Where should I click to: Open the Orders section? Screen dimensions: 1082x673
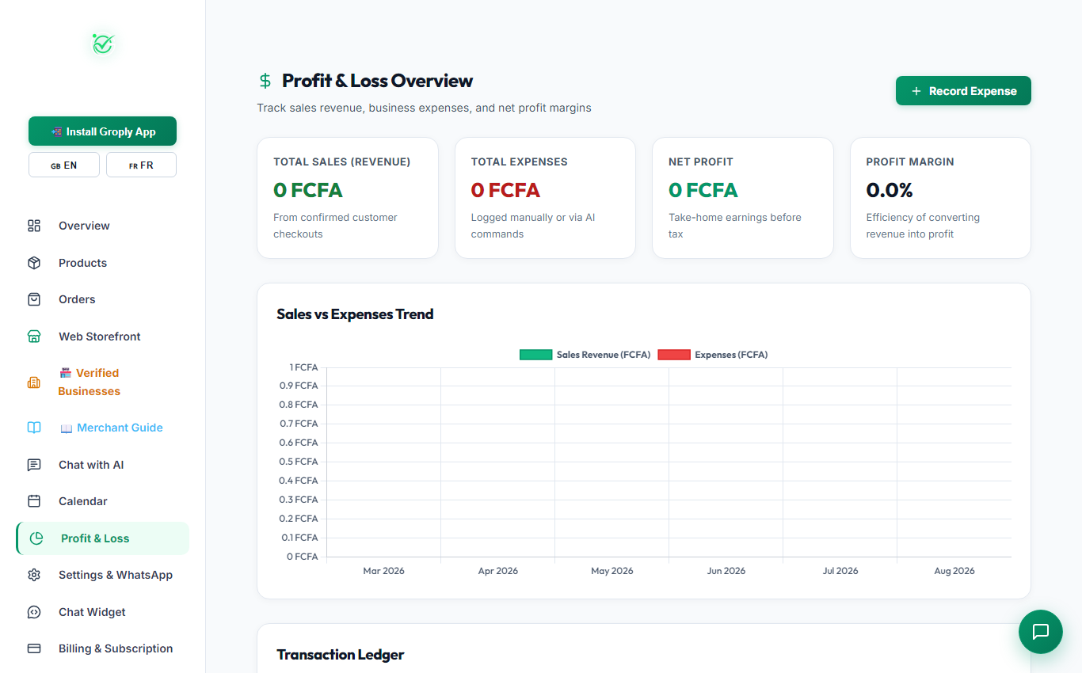tap(102, 299)
